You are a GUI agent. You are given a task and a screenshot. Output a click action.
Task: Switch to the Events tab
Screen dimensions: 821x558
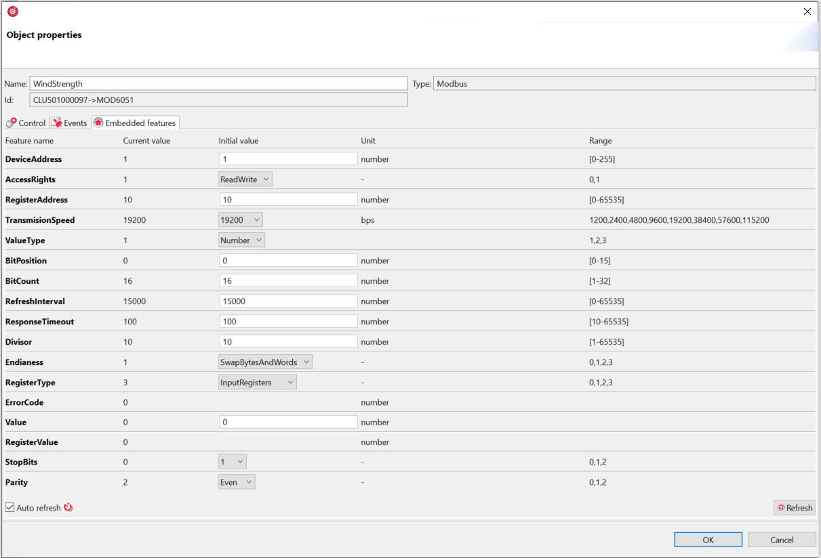70,123
